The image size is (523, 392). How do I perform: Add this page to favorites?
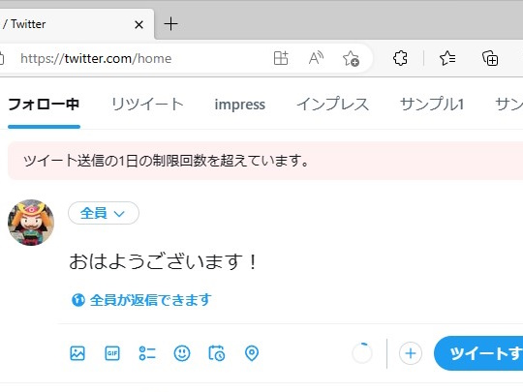pos(351,58)
